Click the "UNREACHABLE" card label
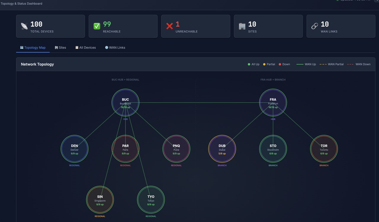The image size is (379, 222). (x=187, y=31)
